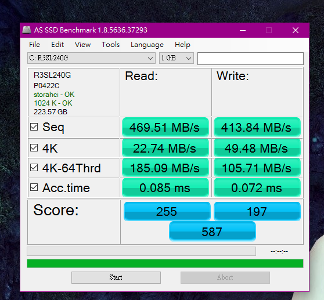Viewport: 324px width, 300px height.
Task: Uncheck the 4K-64Thrd test checkbox
Action: [x=34, y=168]
